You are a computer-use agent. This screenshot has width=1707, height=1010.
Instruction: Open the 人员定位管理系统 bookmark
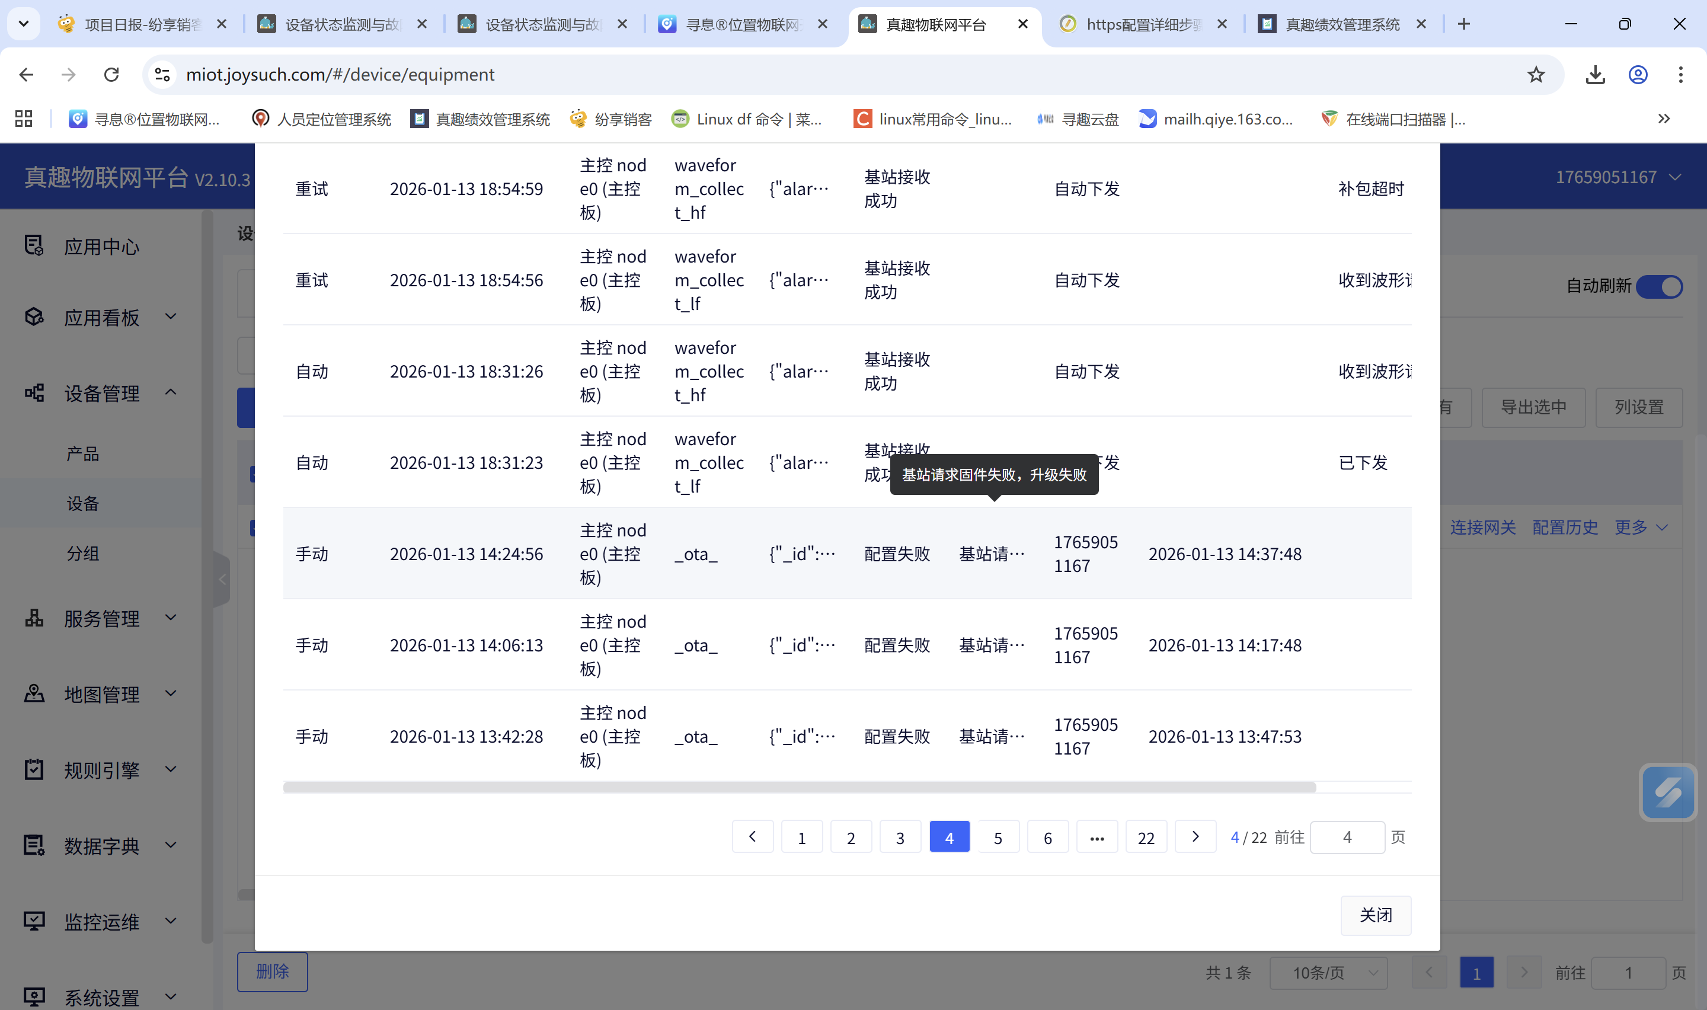pos(321,119)
